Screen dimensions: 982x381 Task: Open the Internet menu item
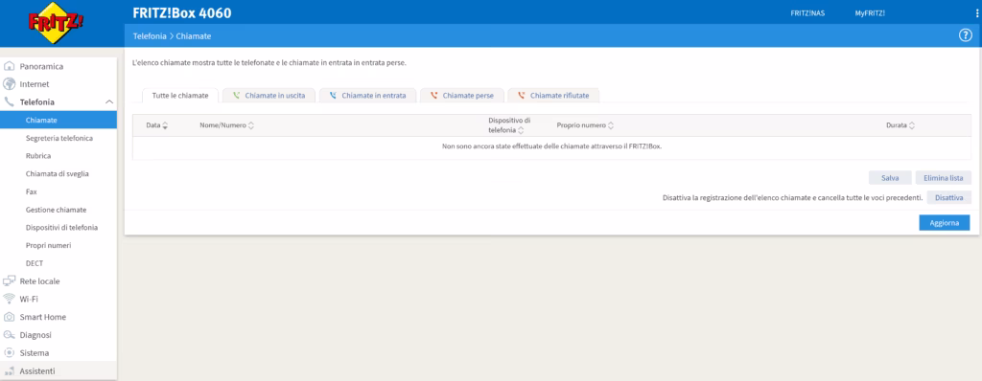[58, 84]
